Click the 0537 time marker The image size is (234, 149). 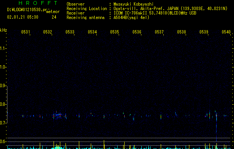tap(159, 32)
